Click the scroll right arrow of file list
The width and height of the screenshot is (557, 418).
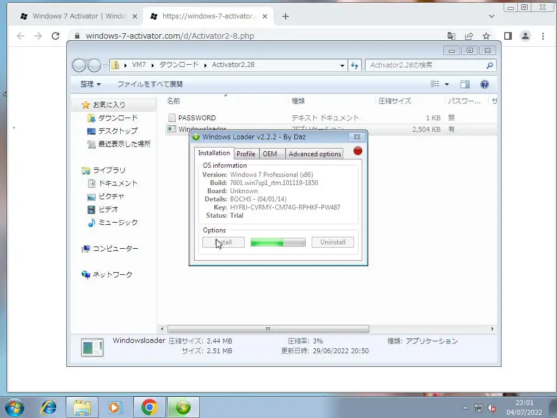(x=492, y=329)
